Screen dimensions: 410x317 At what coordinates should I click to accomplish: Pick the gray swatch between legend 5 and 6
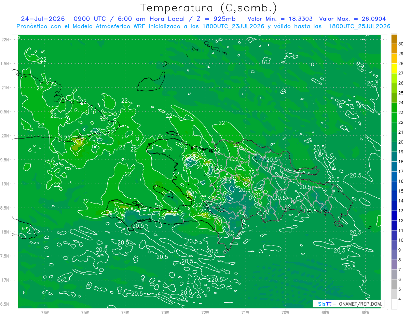pyautogui.click(x=394, y=284)
